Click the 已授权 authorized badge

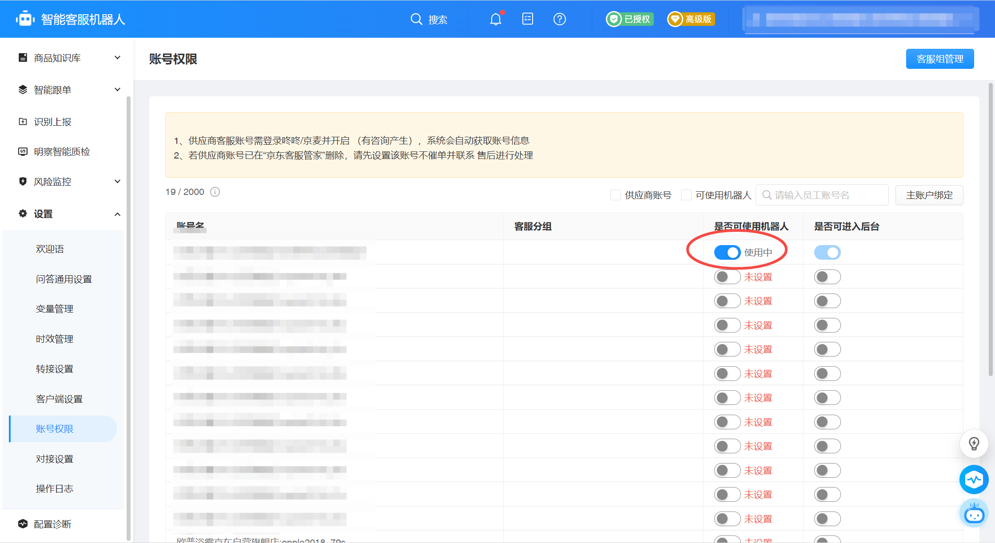pos(630,19)
